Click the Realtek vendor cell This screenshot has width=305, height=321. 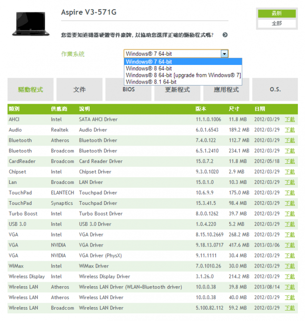(60, 130)
